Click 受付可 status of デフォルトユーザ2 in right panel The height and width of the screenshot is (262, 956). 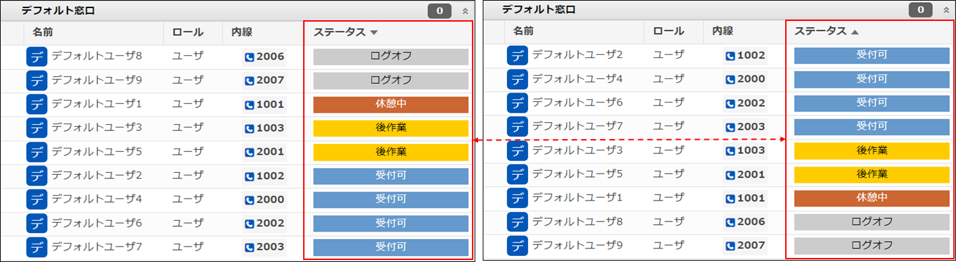click(872, 55)
